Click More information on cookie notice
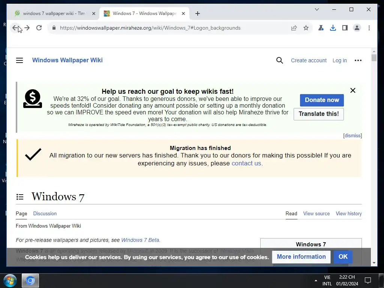Image resolution: width=384 pixels, height=288 pixels. [x=301, y=256]
